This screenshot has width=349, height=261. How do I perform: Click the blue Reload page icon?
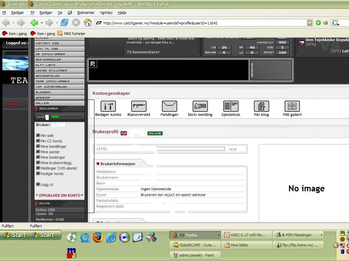pyautogui.click(x=64, y=23)
